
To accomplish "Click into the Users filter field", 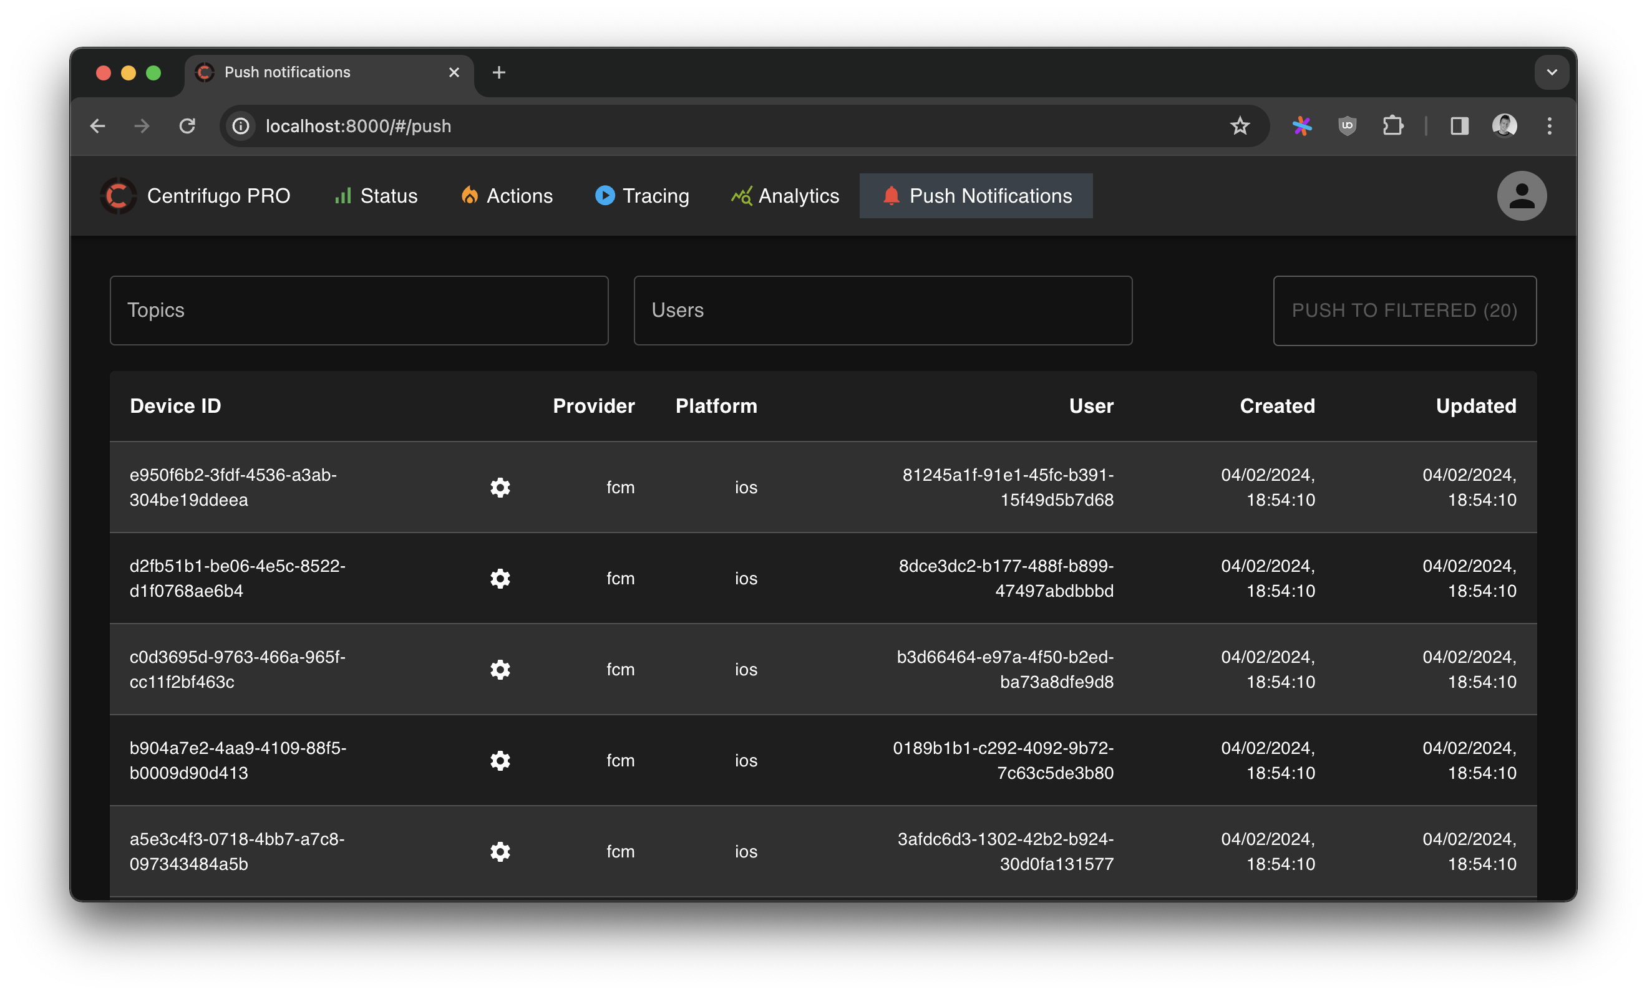I will (882, 311).
